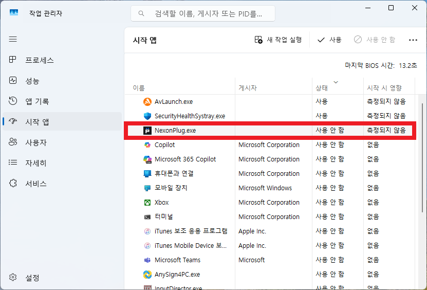Click the 모바일 장치 app icon

click(147, 188)
